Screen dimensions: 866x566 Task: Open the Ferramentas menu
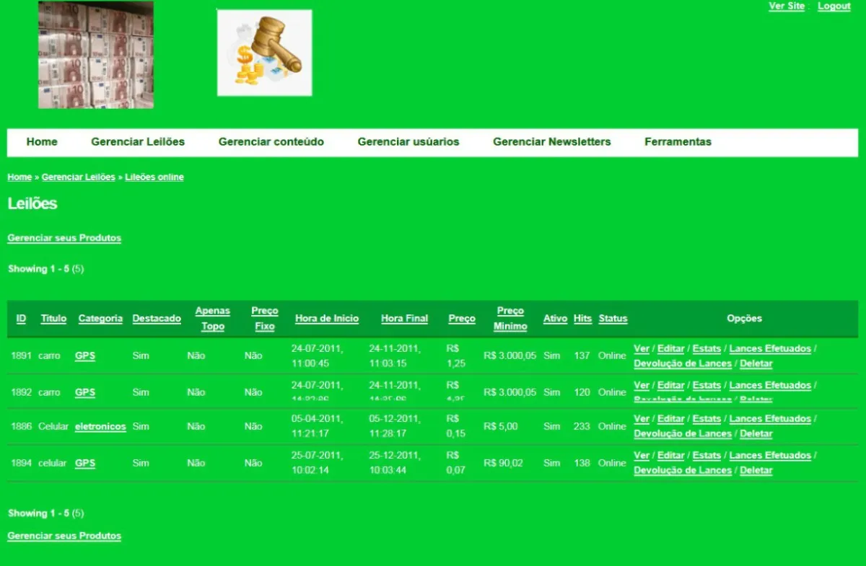click(678, 142)
